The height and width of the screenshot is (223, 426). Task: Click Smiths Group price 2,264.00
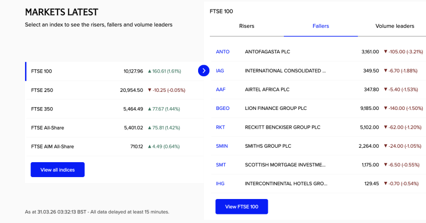368,146
